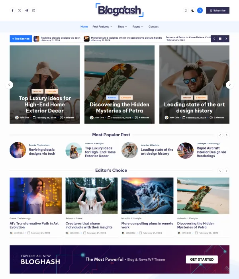The image size is (239, 279).
Task: Go to previous Editor's Choice slide
Action: click(220, 171)
